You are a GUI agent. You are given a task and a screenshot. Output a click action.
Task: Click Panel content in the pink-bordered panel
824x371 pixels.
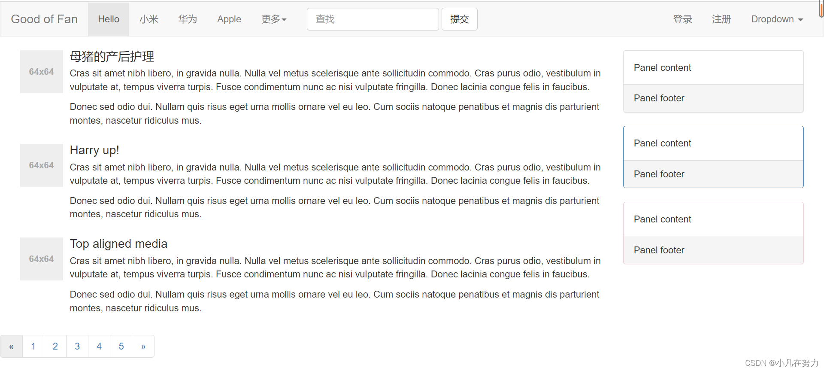pyautogui.click(x=662, y=219)
